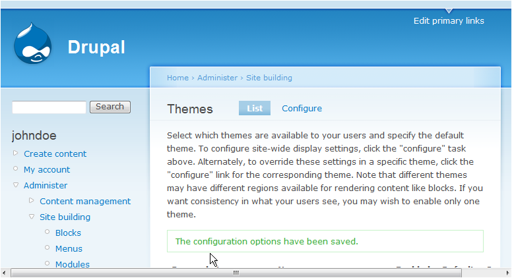512x278 pixels.
Task: Expand the Content management arrow
Action: click(32, 200)
